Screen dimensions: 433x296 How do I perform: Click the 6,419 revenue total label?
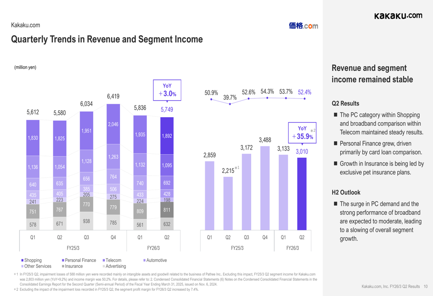[x=113, y=96]
